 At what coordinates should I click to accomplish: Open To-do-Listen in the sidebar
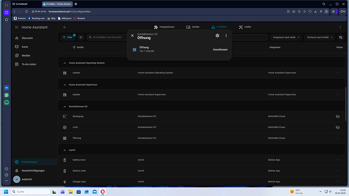[x=34, y=64]
